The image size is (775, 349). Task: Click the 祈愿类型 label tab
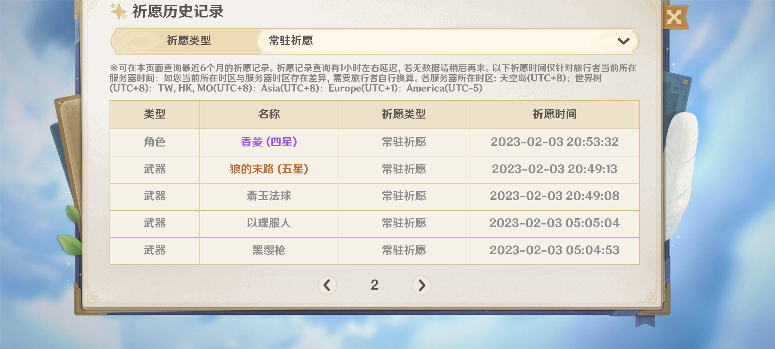(189, 41)
